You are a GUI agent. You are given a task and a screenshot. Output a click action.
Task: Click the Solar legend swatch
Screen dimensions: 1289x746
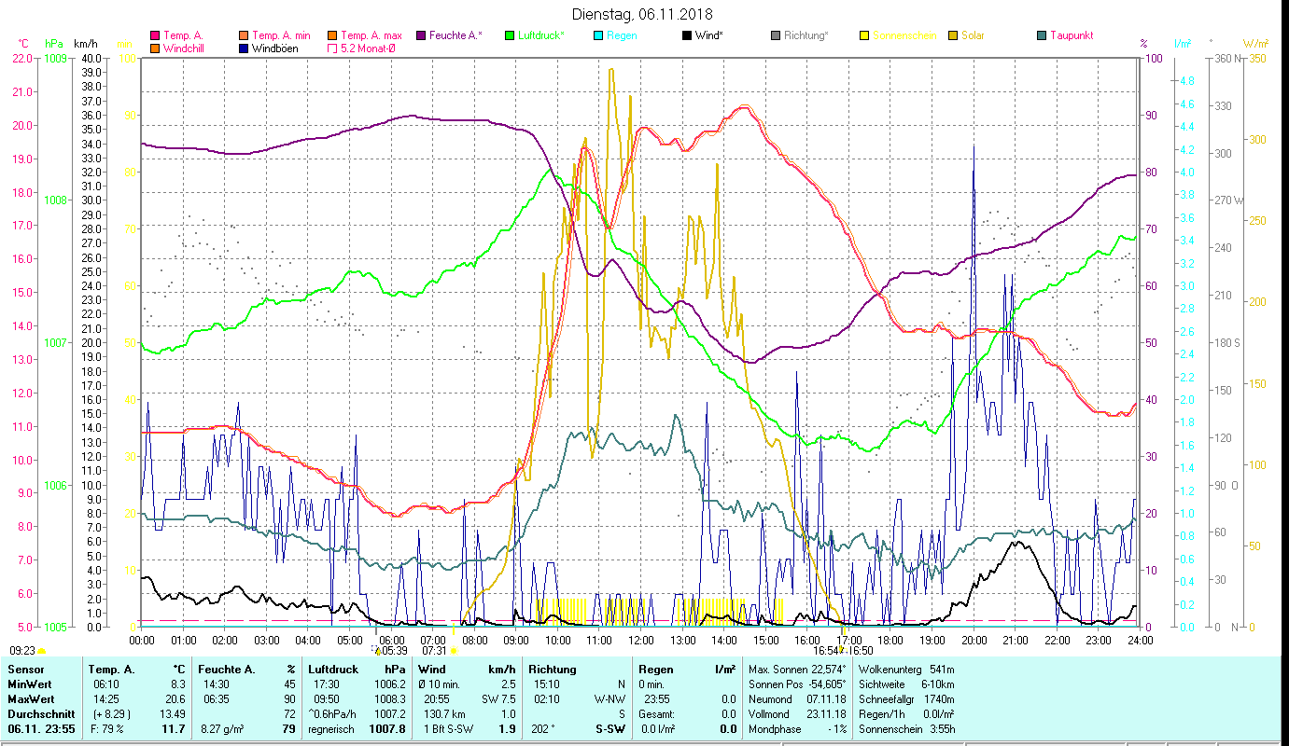(x=953, y=36)
